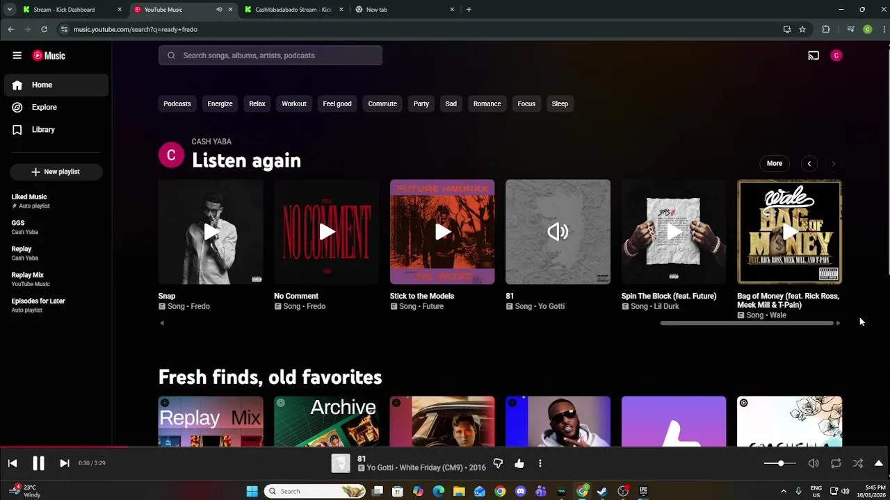Like the song 81

point(519,463)
